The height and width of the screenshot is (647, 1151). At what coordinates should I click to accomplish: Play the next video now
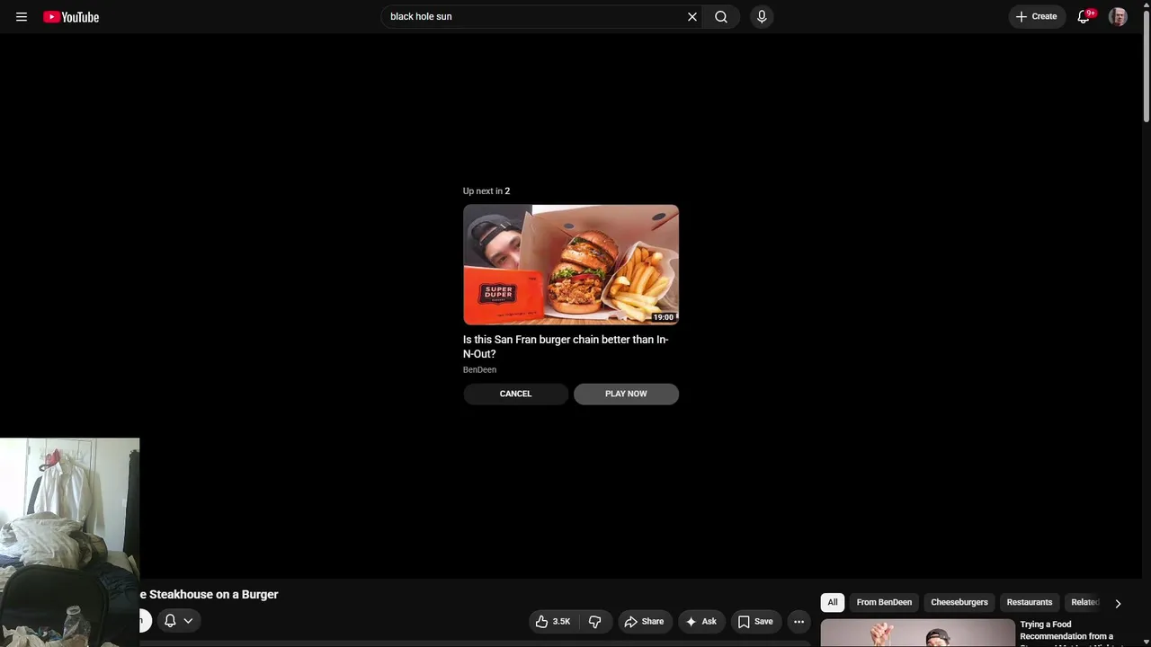[626, 394]
